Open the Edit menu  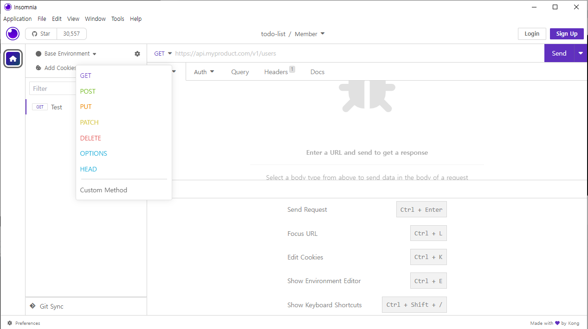(57, 19)
